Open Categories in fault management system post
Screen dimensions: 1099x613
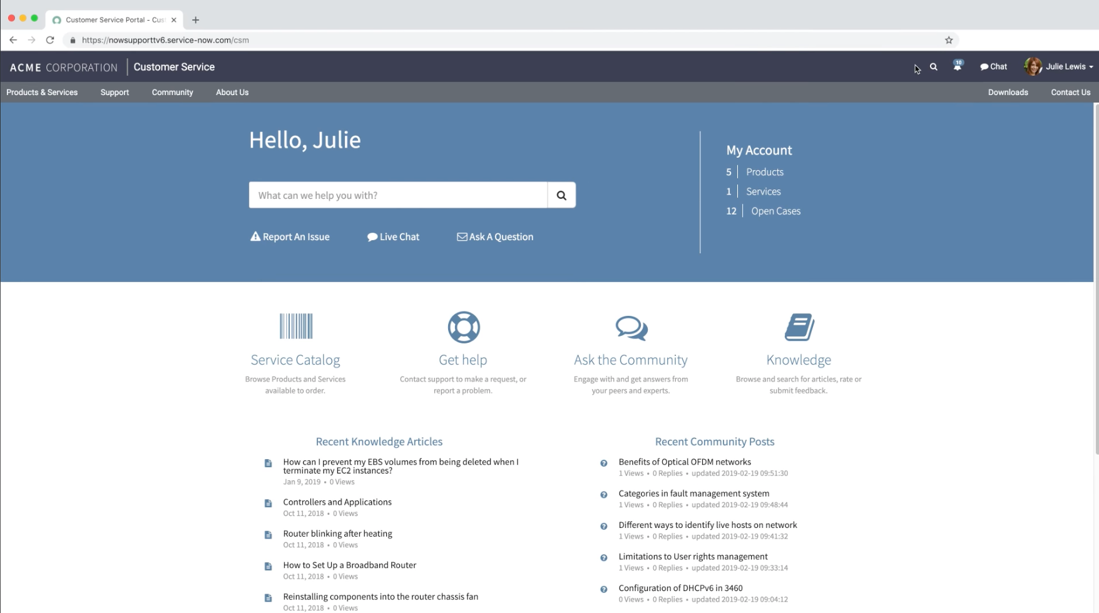point(694,494)
